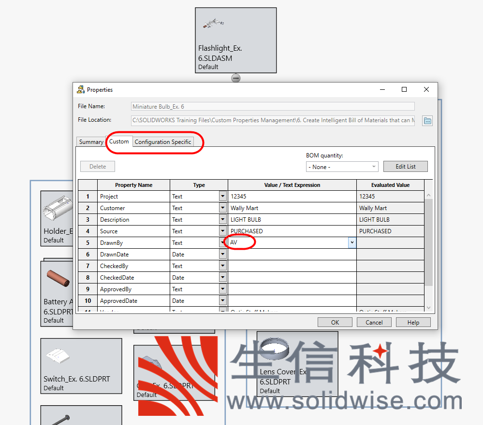Select the Battery part thumbnail
483x425 pixels.
click(57, 294)
